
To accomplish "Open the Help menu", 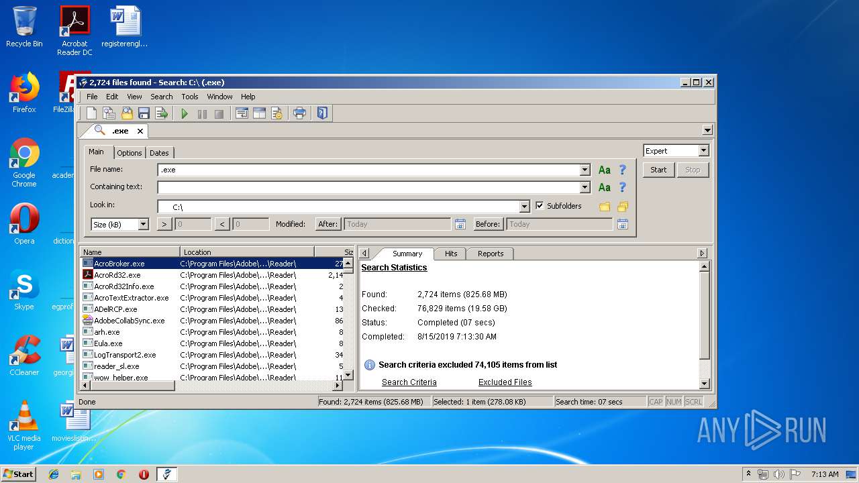I will click(x=248, y=97).
